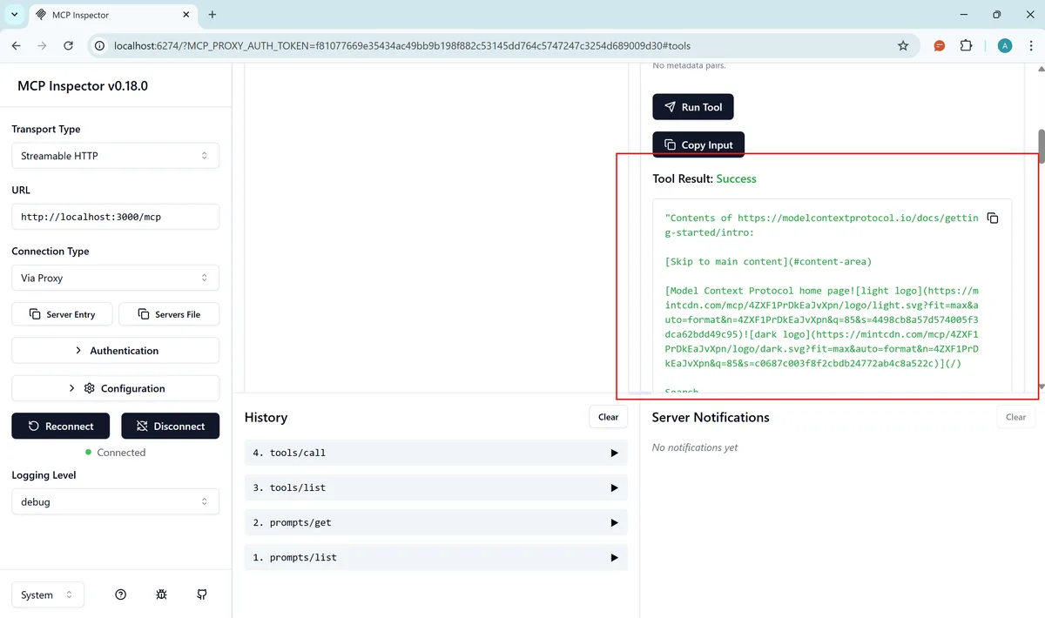
Task: Expand the prompts/list history entry
Action: [435, 557]
